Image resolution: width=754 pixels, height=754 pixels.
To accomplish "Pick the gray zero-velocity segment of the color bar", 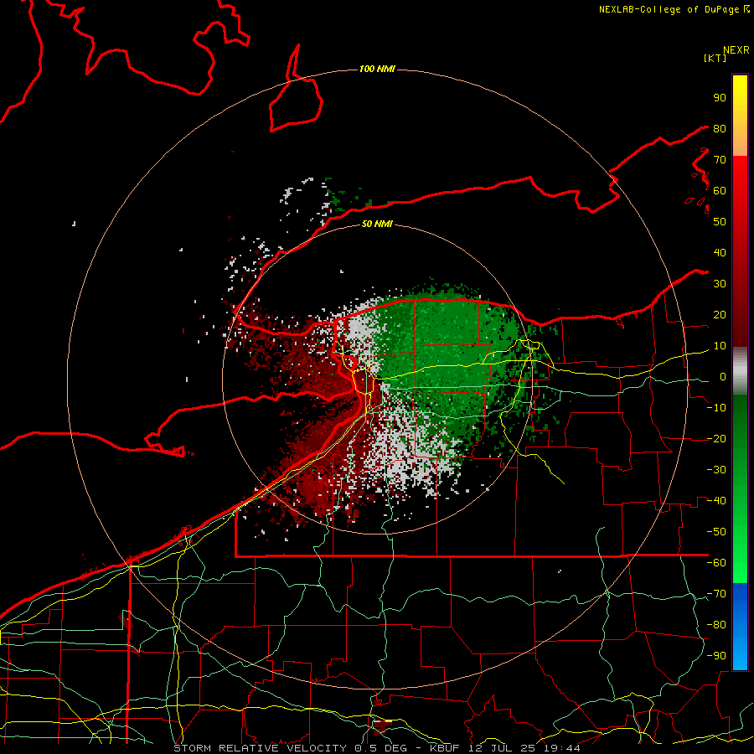I will pyautogui.click(x=740, y=371).
